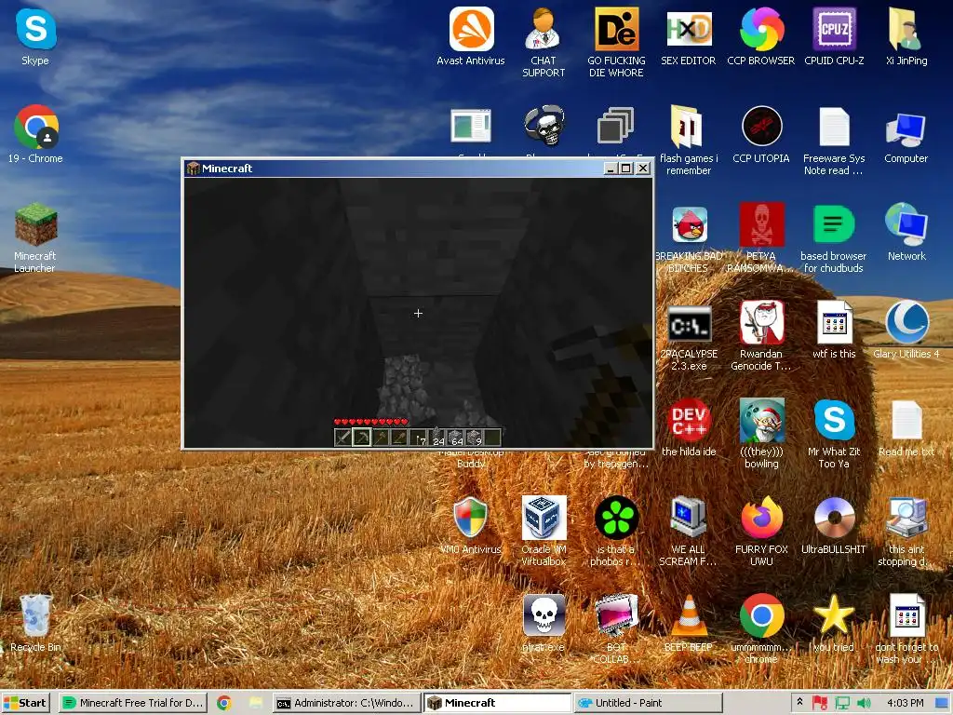The image size is (953, 715).
Task: Open the bowling game desktop icon
Action: point(761,434)
